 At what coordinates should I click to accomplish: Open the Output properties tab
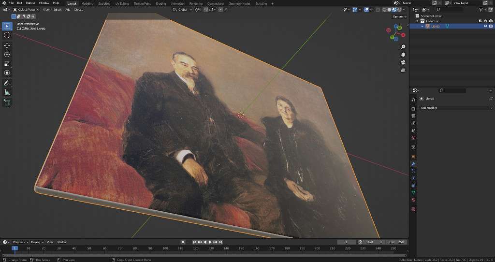pos(413,116)
